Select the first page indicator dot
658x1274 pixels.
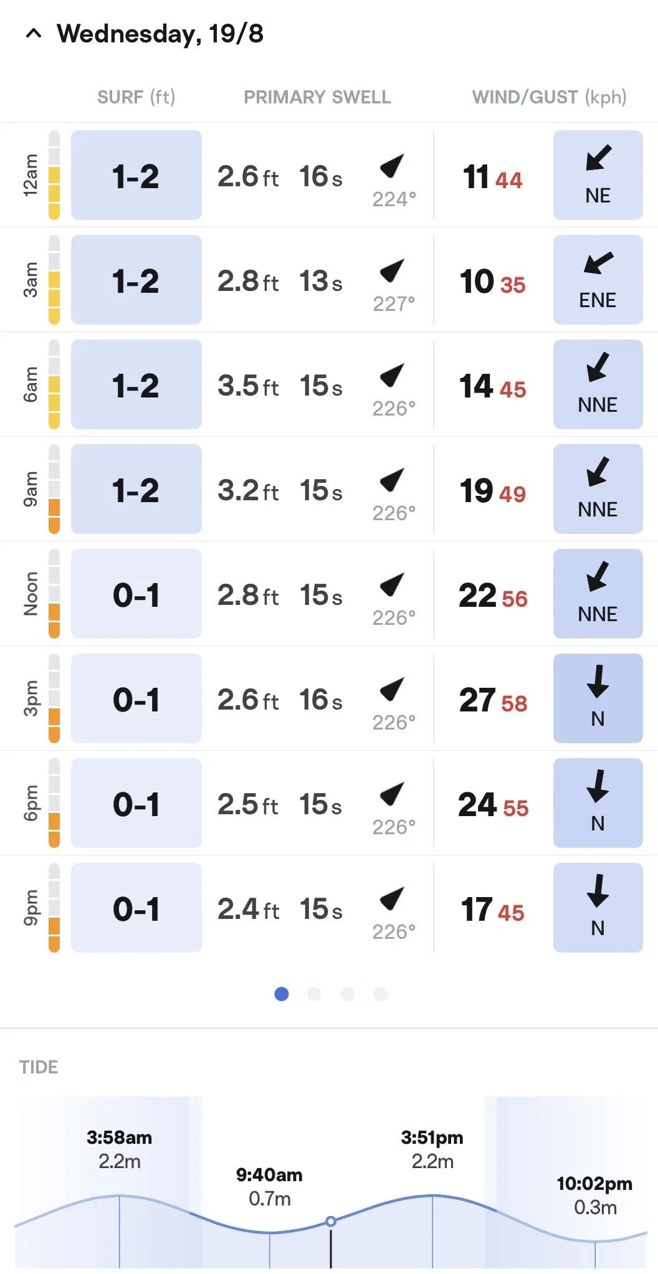[282, 994]
